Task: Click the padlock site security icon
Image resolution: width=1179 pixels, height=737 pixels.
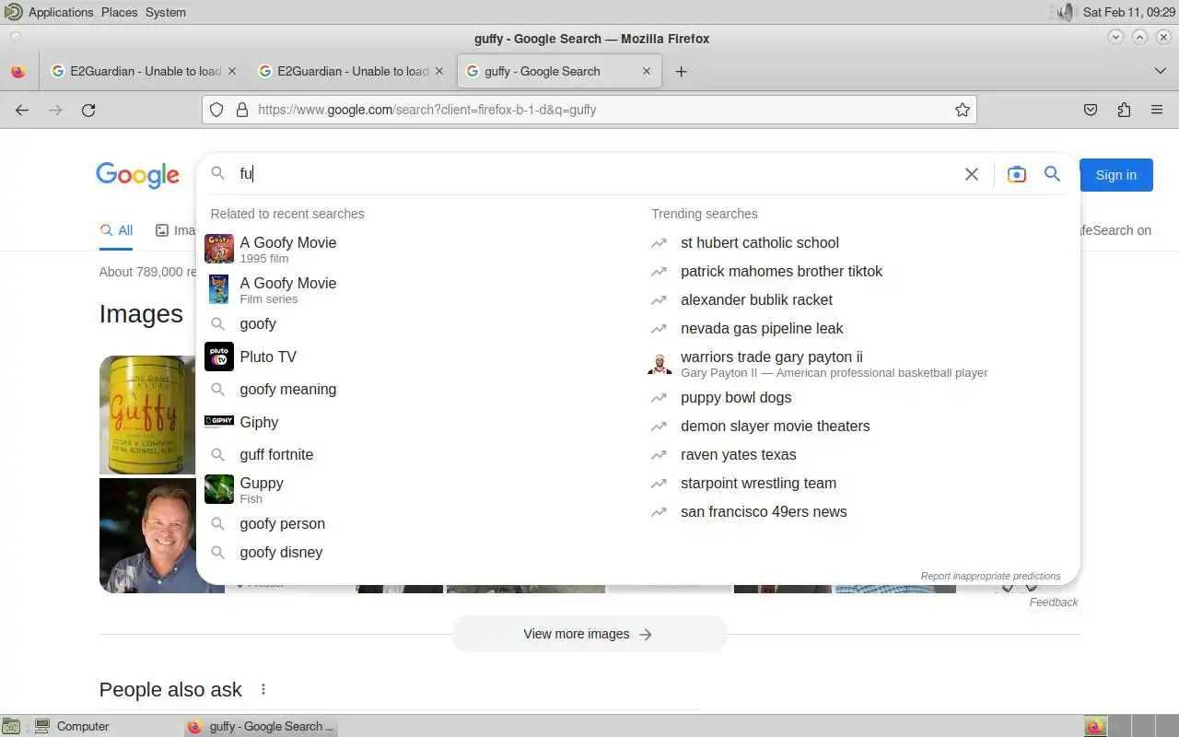Action: point(241,110)
